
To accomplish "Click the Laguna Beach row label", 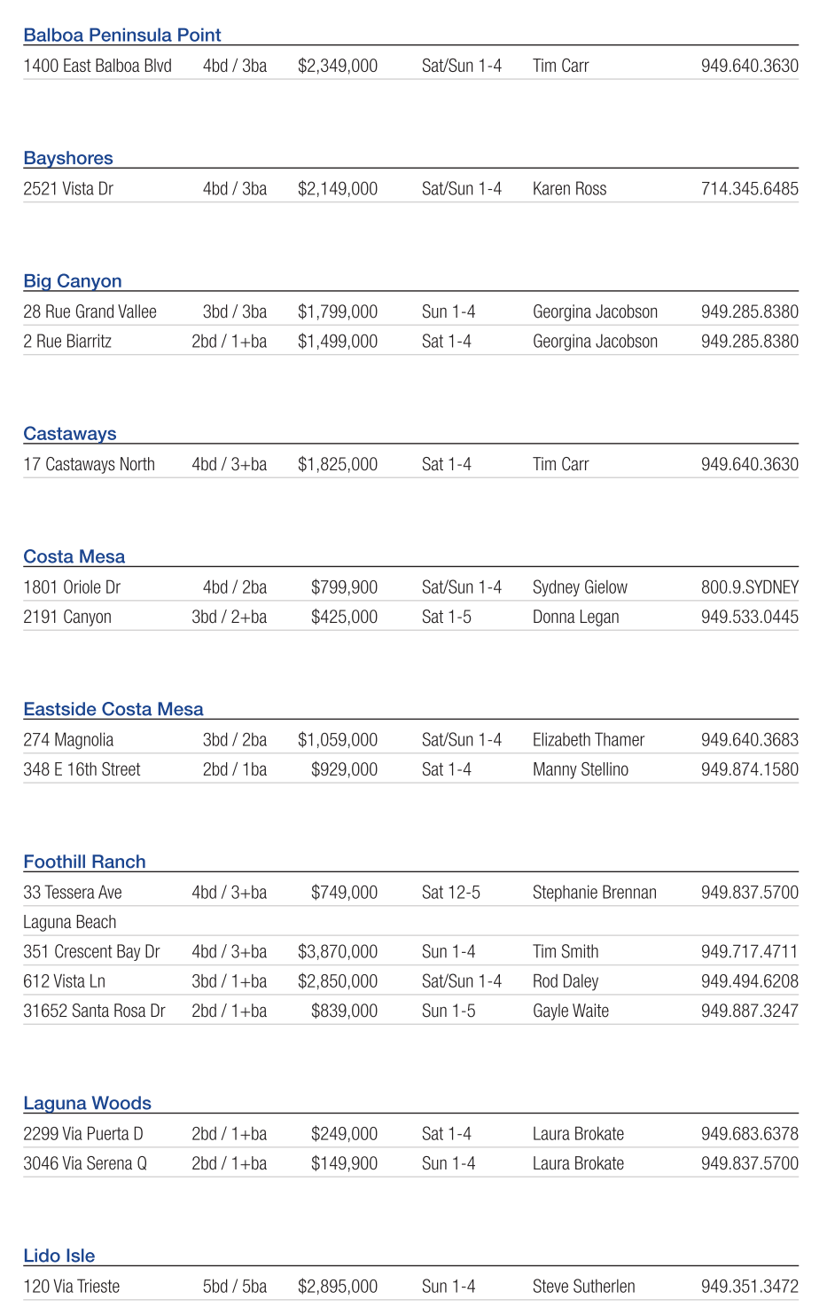I will (70, 922).
